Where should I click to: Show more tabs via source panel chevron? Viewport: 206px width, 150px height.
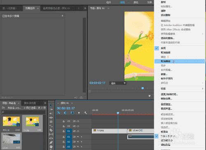click(85, 8)
